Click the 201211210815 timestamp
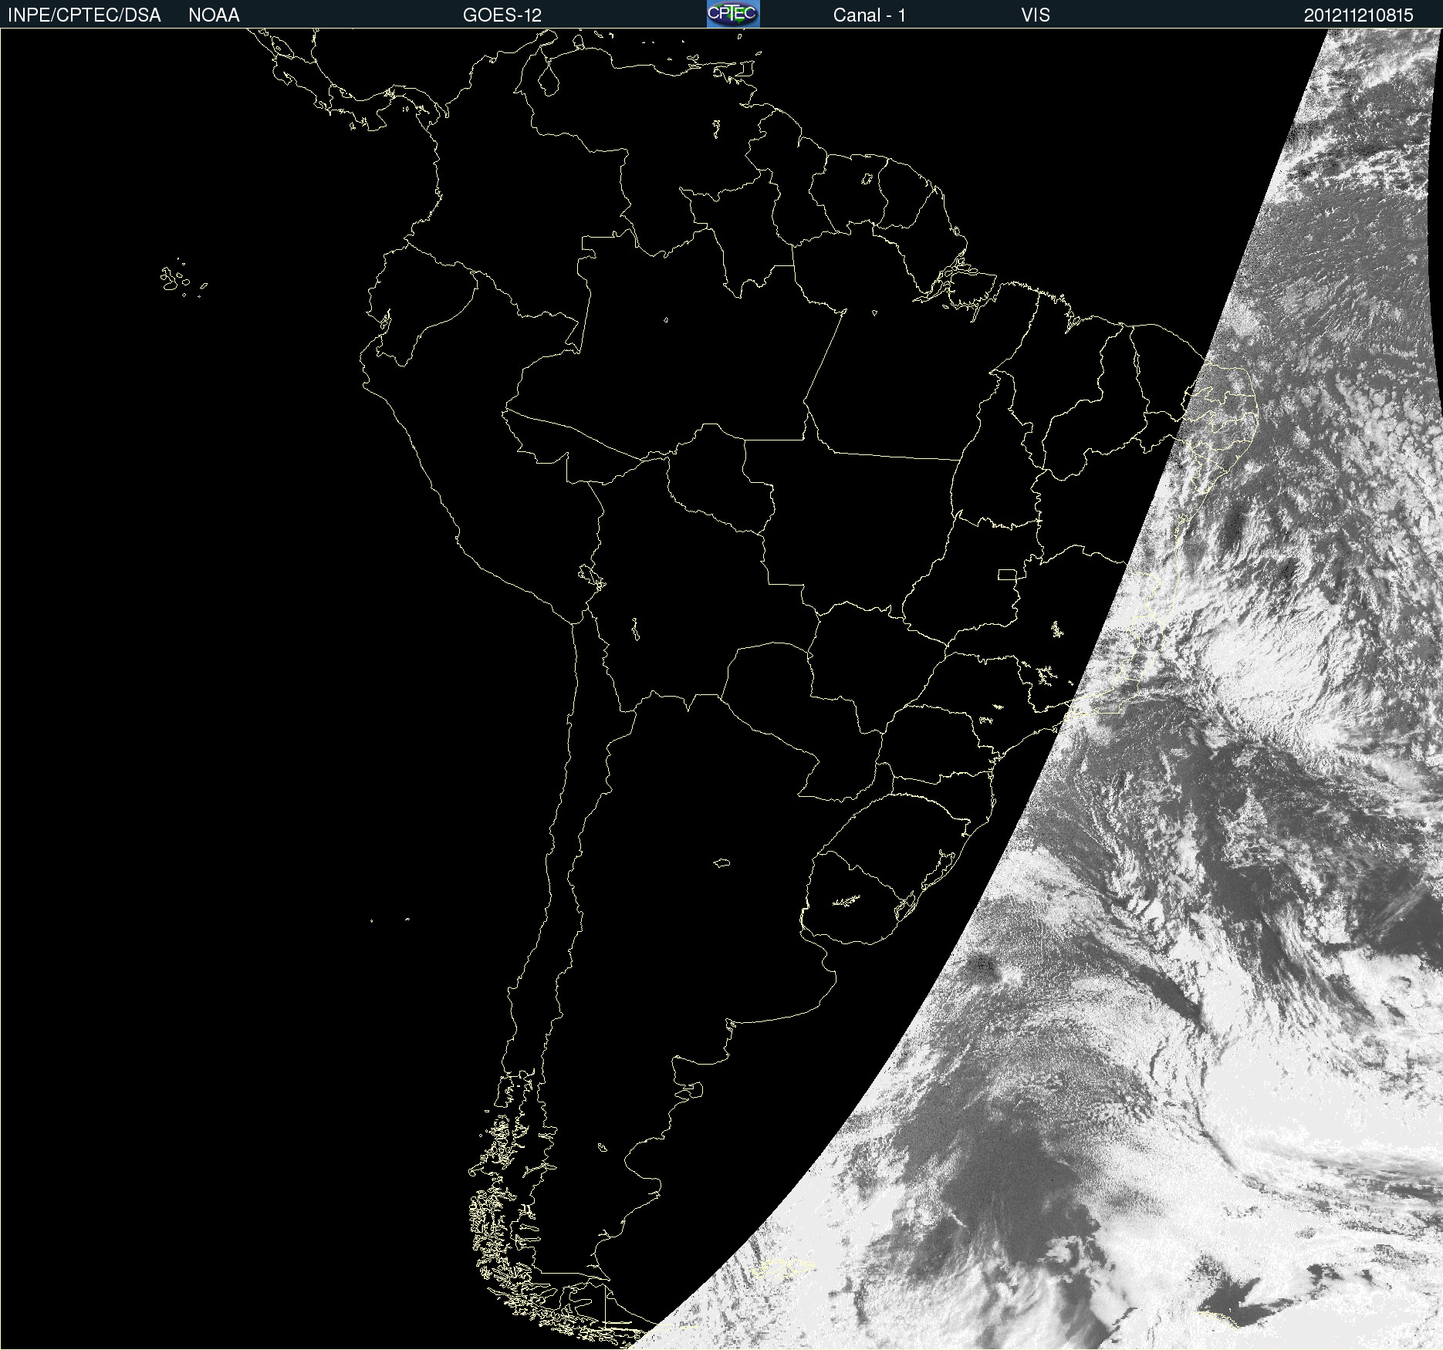 1358,15
